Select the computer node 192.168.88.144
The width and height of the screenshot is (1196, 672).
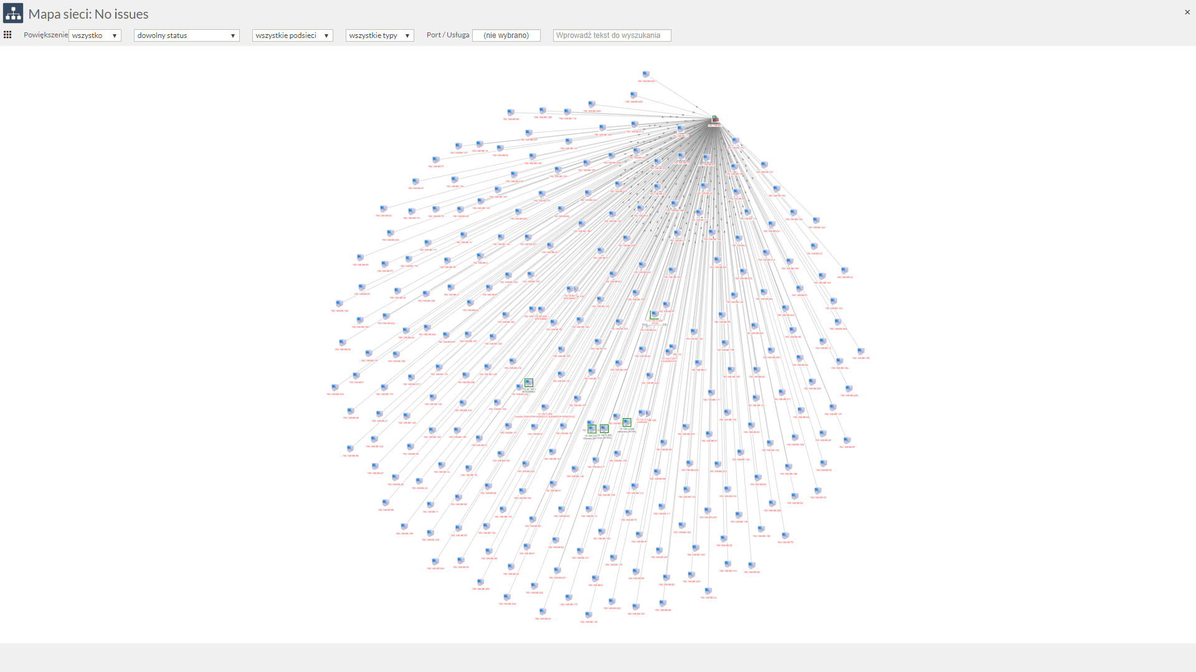(816, 220)
